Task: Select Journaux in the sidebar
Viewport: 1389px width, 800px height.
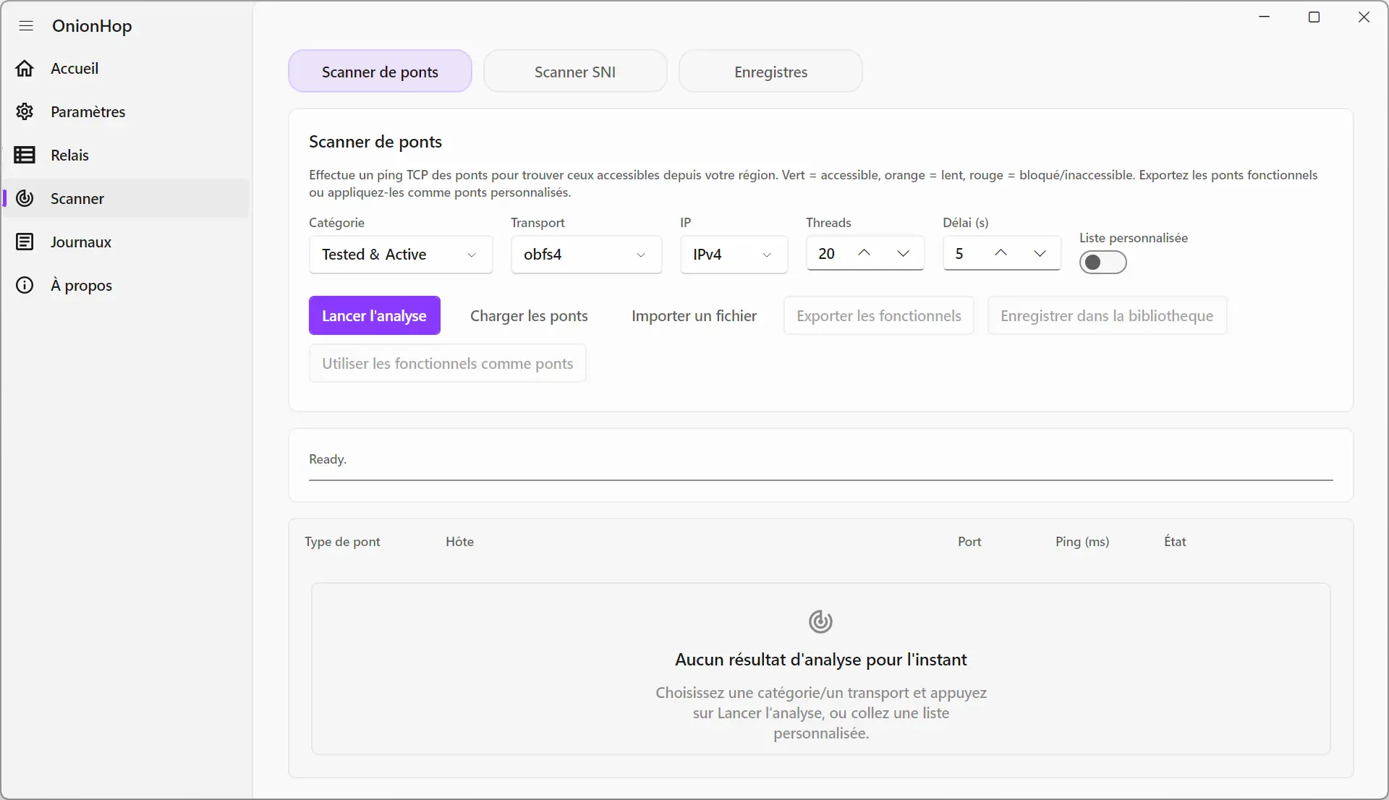Action: tap(127, 242)
